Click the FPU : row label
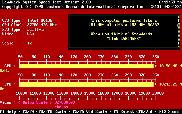 (10, 84)
